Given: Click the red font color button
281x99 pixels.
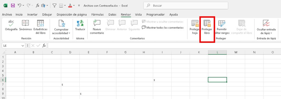Looking at the screenshot, I should click(x=70, y=5).
